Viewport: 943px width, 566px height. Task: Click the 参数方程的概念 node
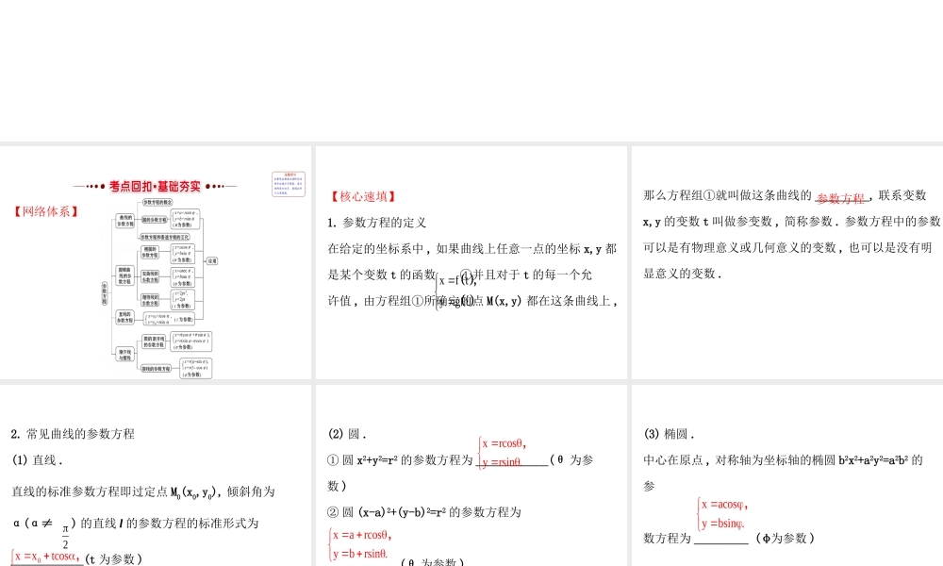click(158, 202)
